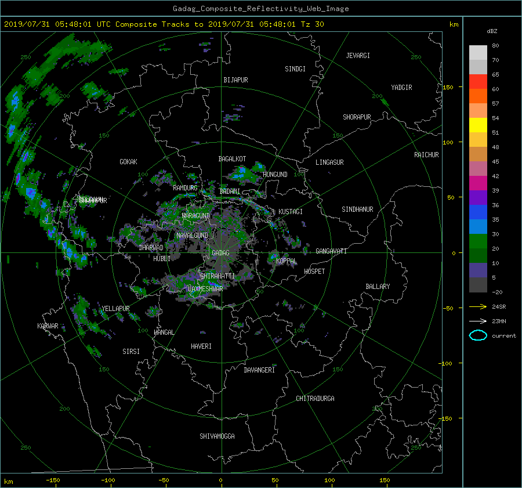
Task: Click the blue echo cell beside KOPPAL
Action: [273, 256]
